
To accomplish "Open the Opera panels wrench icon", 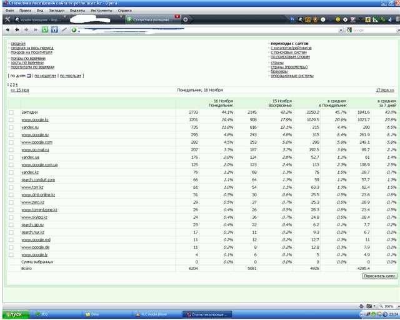I will click(x=7, y=19).
